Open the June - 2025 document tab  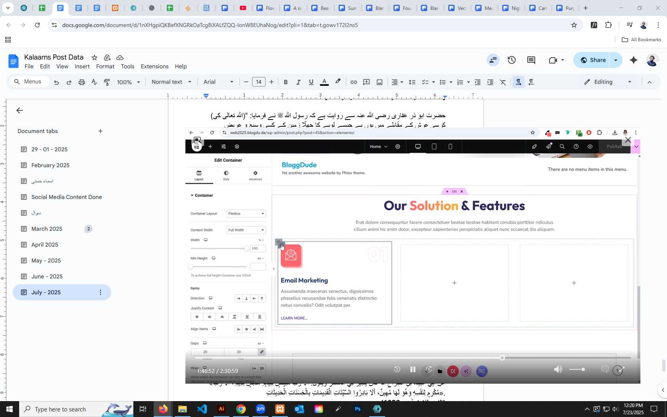click(47, 276)
